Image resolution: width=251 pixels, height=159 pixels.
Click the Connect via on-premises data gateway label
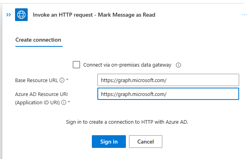click(x=127, y=65)
